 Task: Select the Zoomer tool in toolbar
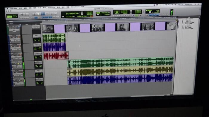point(34,14)
